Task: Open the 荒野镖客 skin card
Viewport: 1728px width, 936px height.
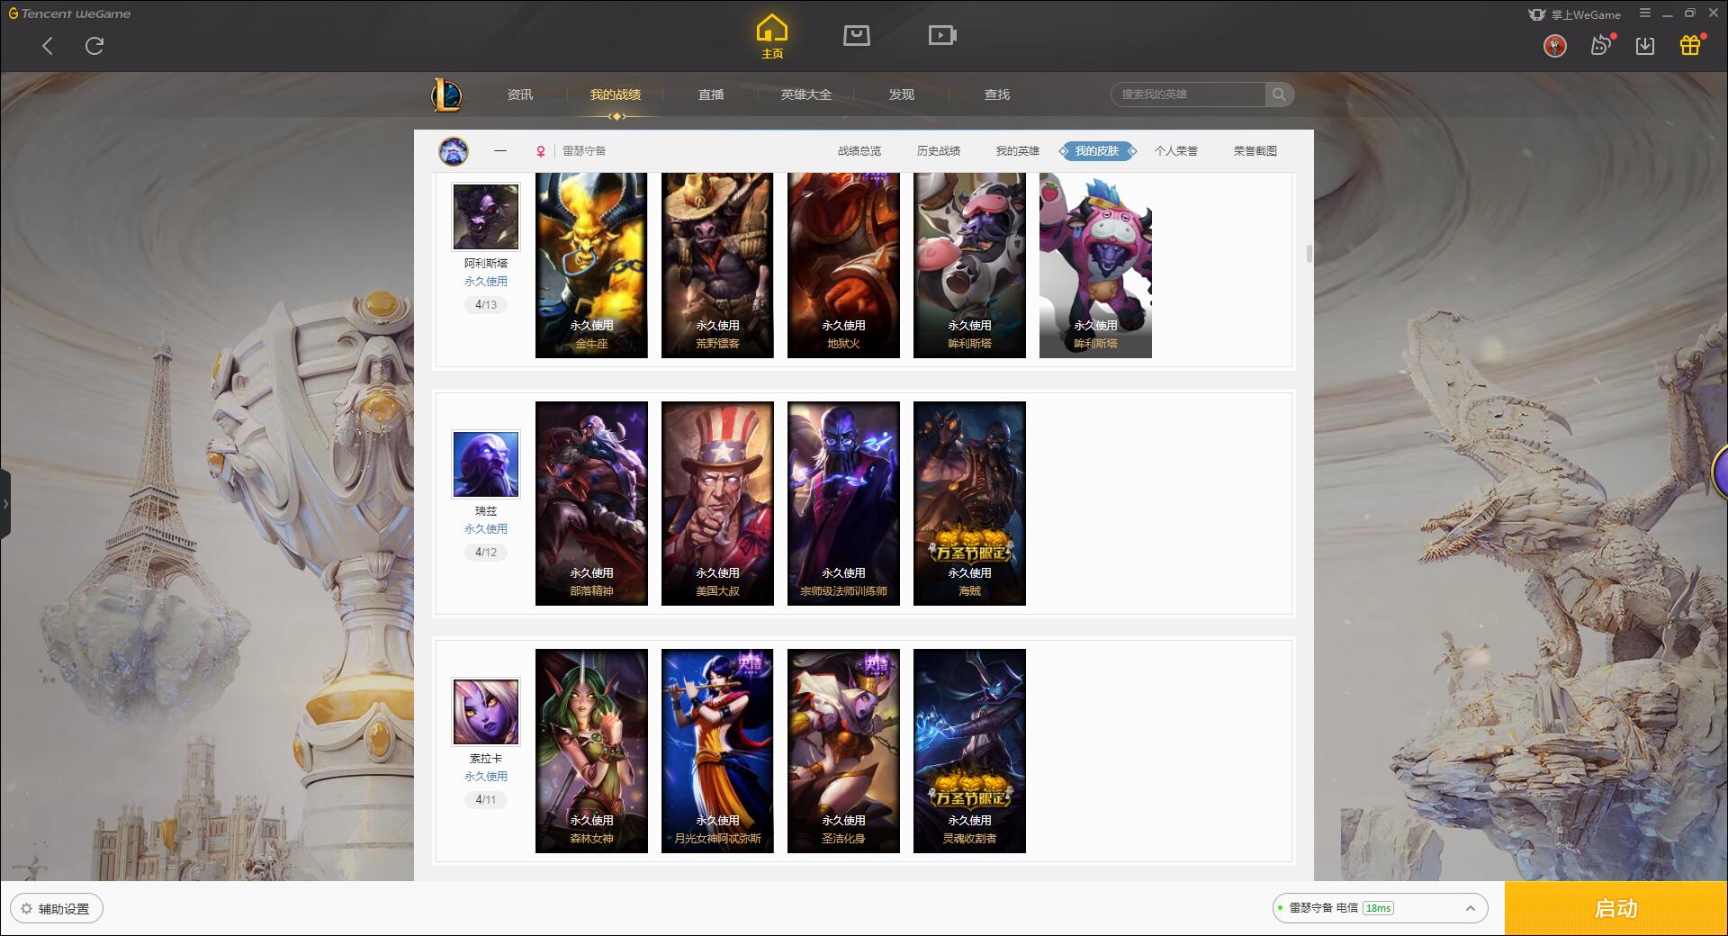Action: point(717,265)
